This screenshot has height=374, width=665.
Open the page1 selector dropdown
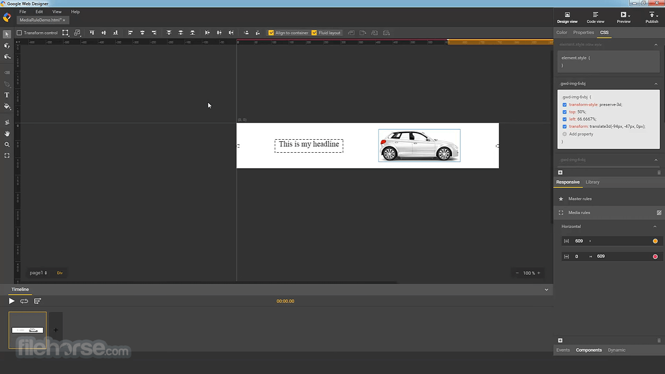(x=38, y=273)
